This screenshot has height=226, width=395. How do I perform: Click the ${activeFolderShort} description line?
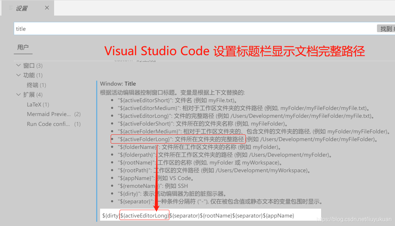[203, 124]
